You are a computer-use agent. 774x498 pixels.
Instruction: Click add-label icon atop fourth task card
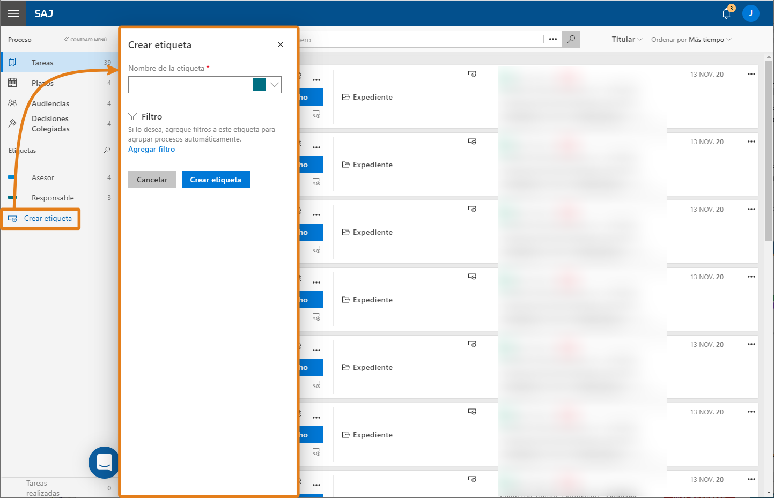[x=472, y=277]
